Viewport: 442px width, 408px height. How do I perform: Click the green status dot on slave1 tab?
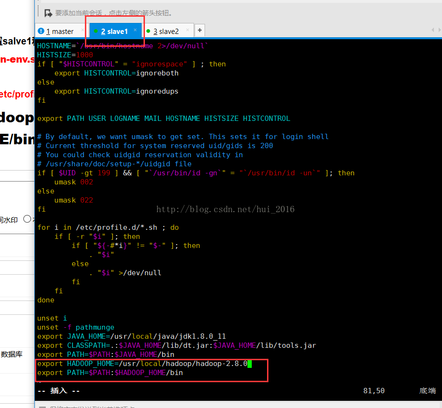(96, 31)
